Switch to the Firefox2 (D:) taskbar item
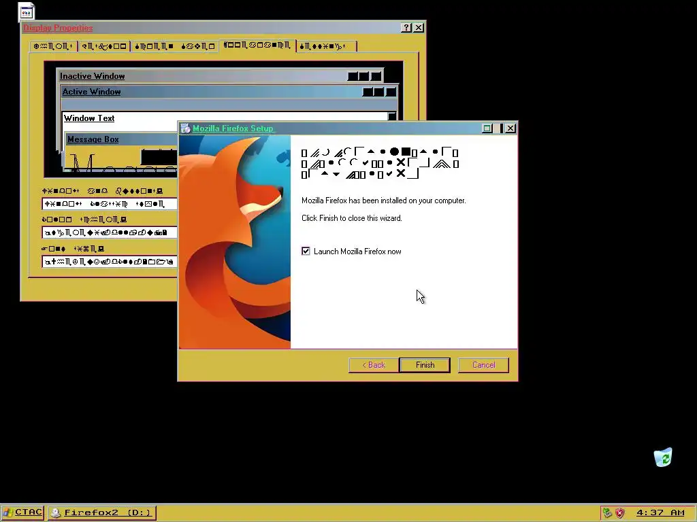This screenshot has height=522, width=697. (102, 512)
